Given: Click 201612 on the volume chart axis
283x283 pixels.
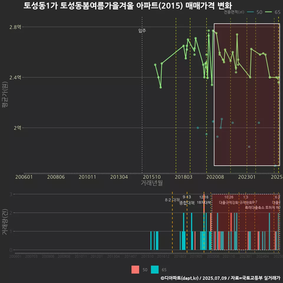Looking at the screenshot, I should pos(163,256).
